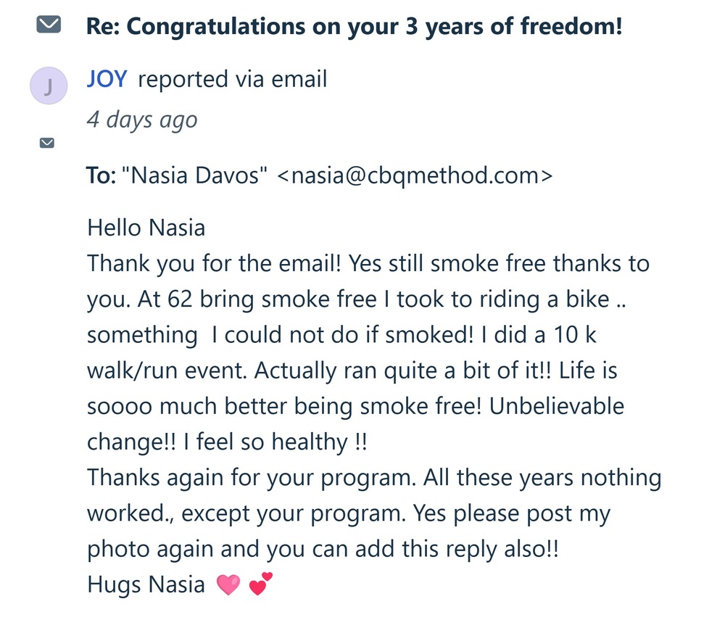
Task: Click the 'Thank you for the email!' sentence
Action: [x=215, y=263]
